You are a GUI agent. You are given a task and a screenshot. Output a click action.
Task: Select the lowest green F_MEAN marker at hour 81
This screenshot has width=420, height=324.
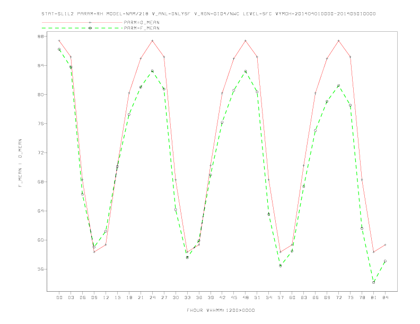point(374,282)
